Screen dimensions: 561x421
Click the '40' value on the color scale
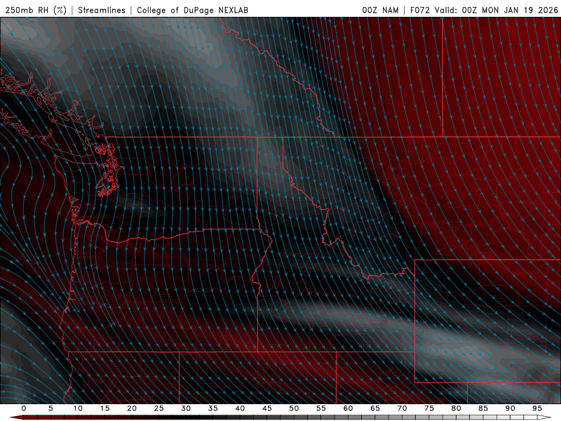coord(240,408)
